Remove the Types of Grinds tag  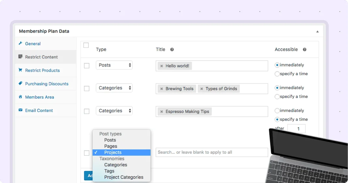[202, 89]
